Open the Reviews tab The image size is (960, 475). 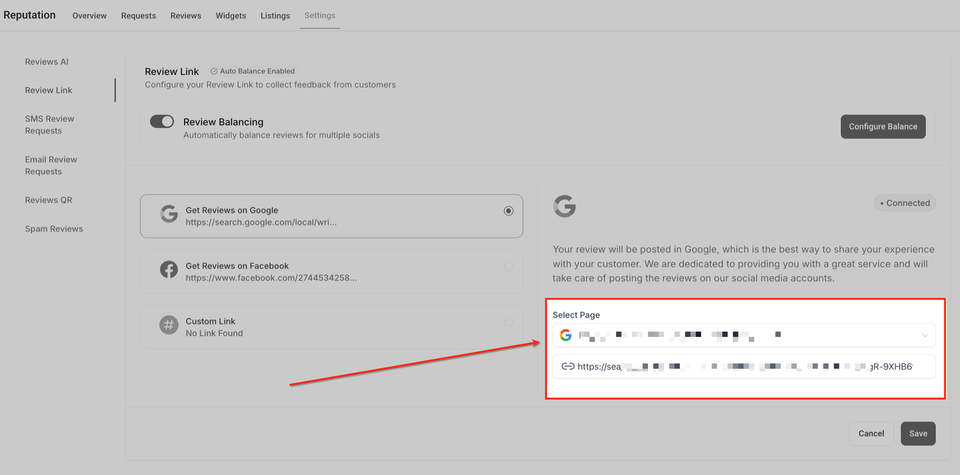tap(185, 16)
